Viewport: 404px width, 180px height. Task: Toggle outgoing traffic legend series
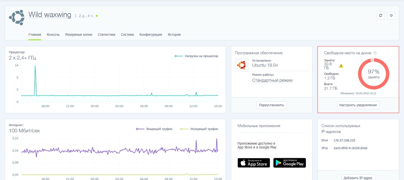199,129
